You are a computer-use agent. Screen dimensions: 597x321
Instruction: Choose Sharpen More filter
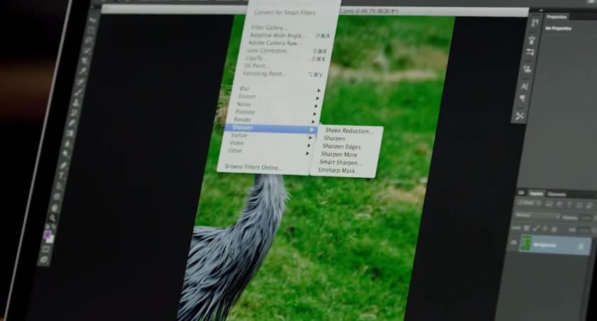point(339,154)
